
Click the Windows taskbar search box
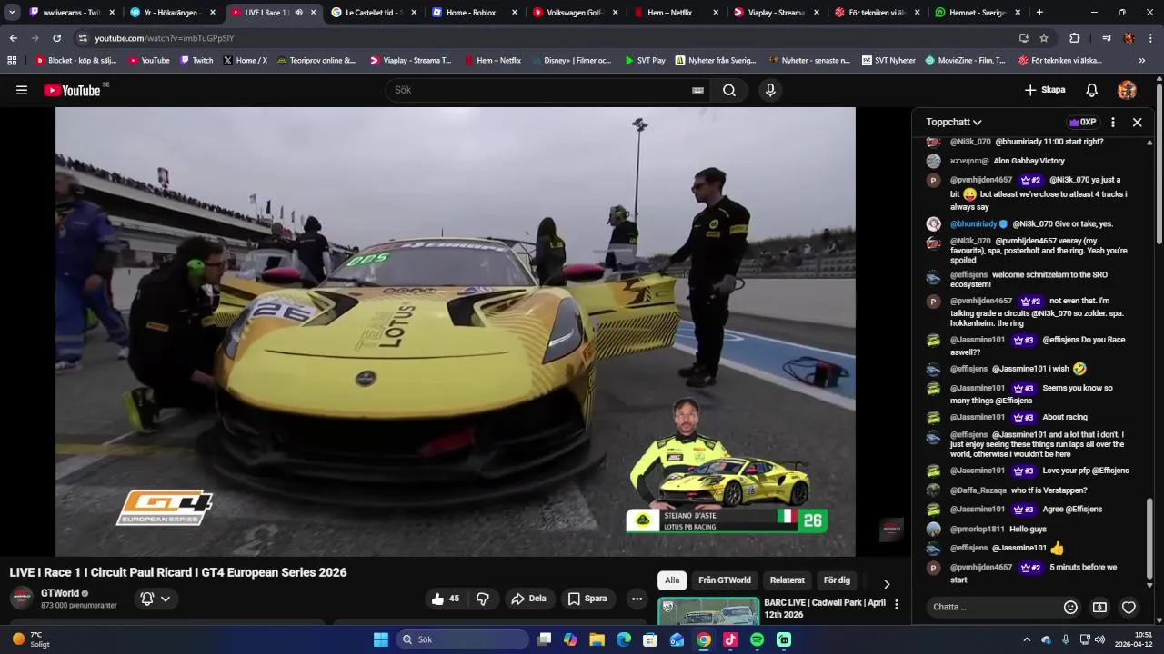coord(463,639)
